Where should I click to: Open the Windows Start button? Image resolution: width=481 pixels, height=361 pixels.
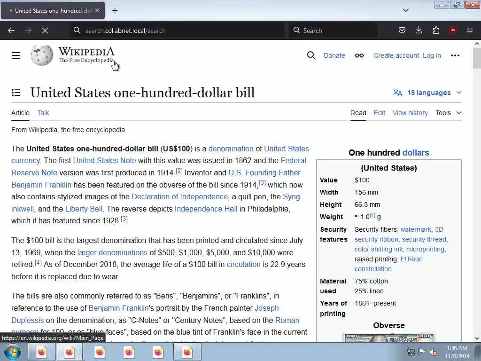point(13,352)
